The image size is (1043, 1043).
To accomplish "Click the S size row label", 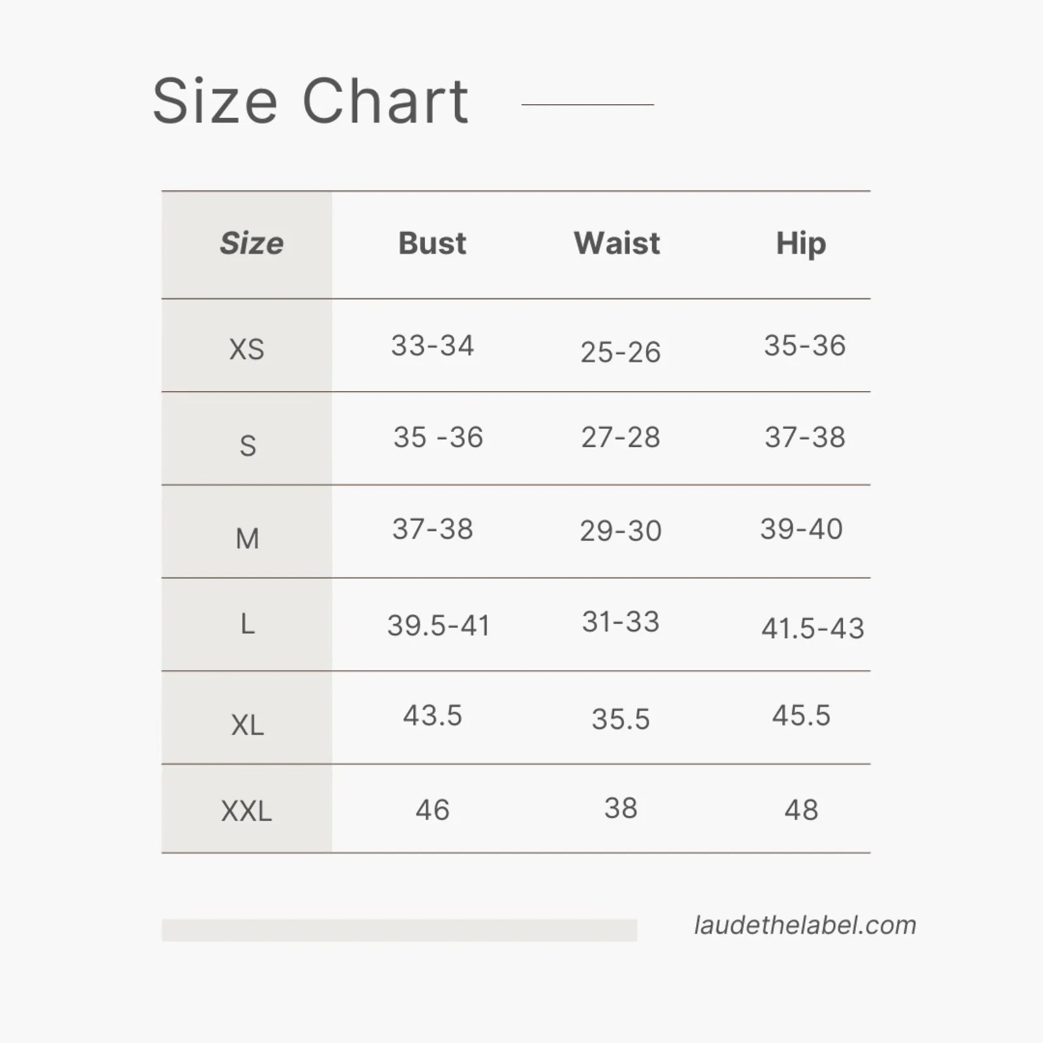I will 248,446.
